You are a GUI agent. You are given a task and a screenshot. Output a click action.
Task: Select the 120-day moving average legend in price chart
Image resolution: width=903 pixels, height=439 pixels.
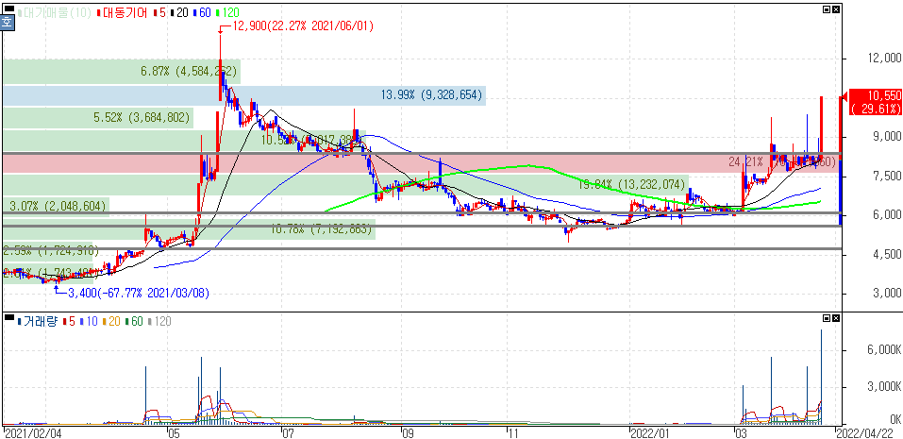pyautogui.click(x=228, y=12)
